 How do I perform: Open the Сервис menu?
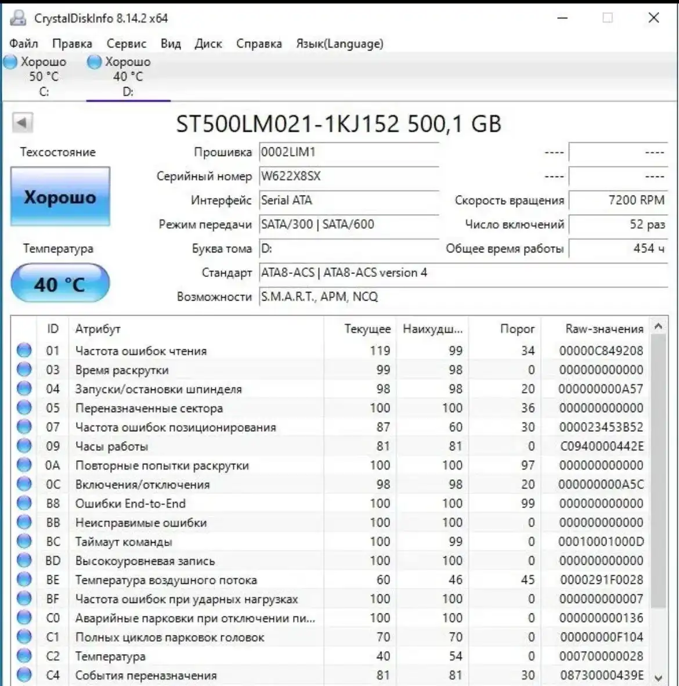126,44
